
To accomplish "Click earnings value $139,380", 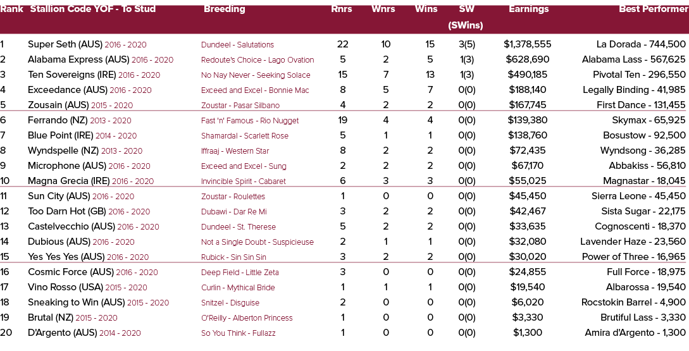I will [527, 120].
